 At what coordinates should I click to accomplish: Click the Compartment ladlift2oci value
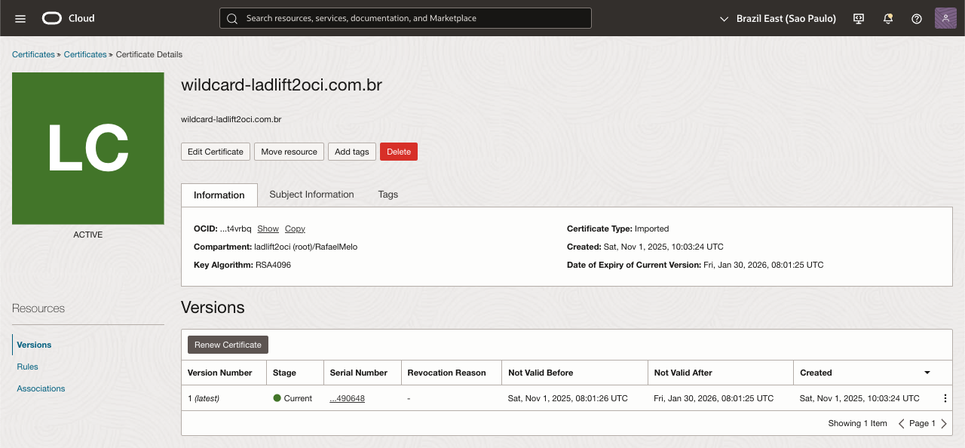305,247
